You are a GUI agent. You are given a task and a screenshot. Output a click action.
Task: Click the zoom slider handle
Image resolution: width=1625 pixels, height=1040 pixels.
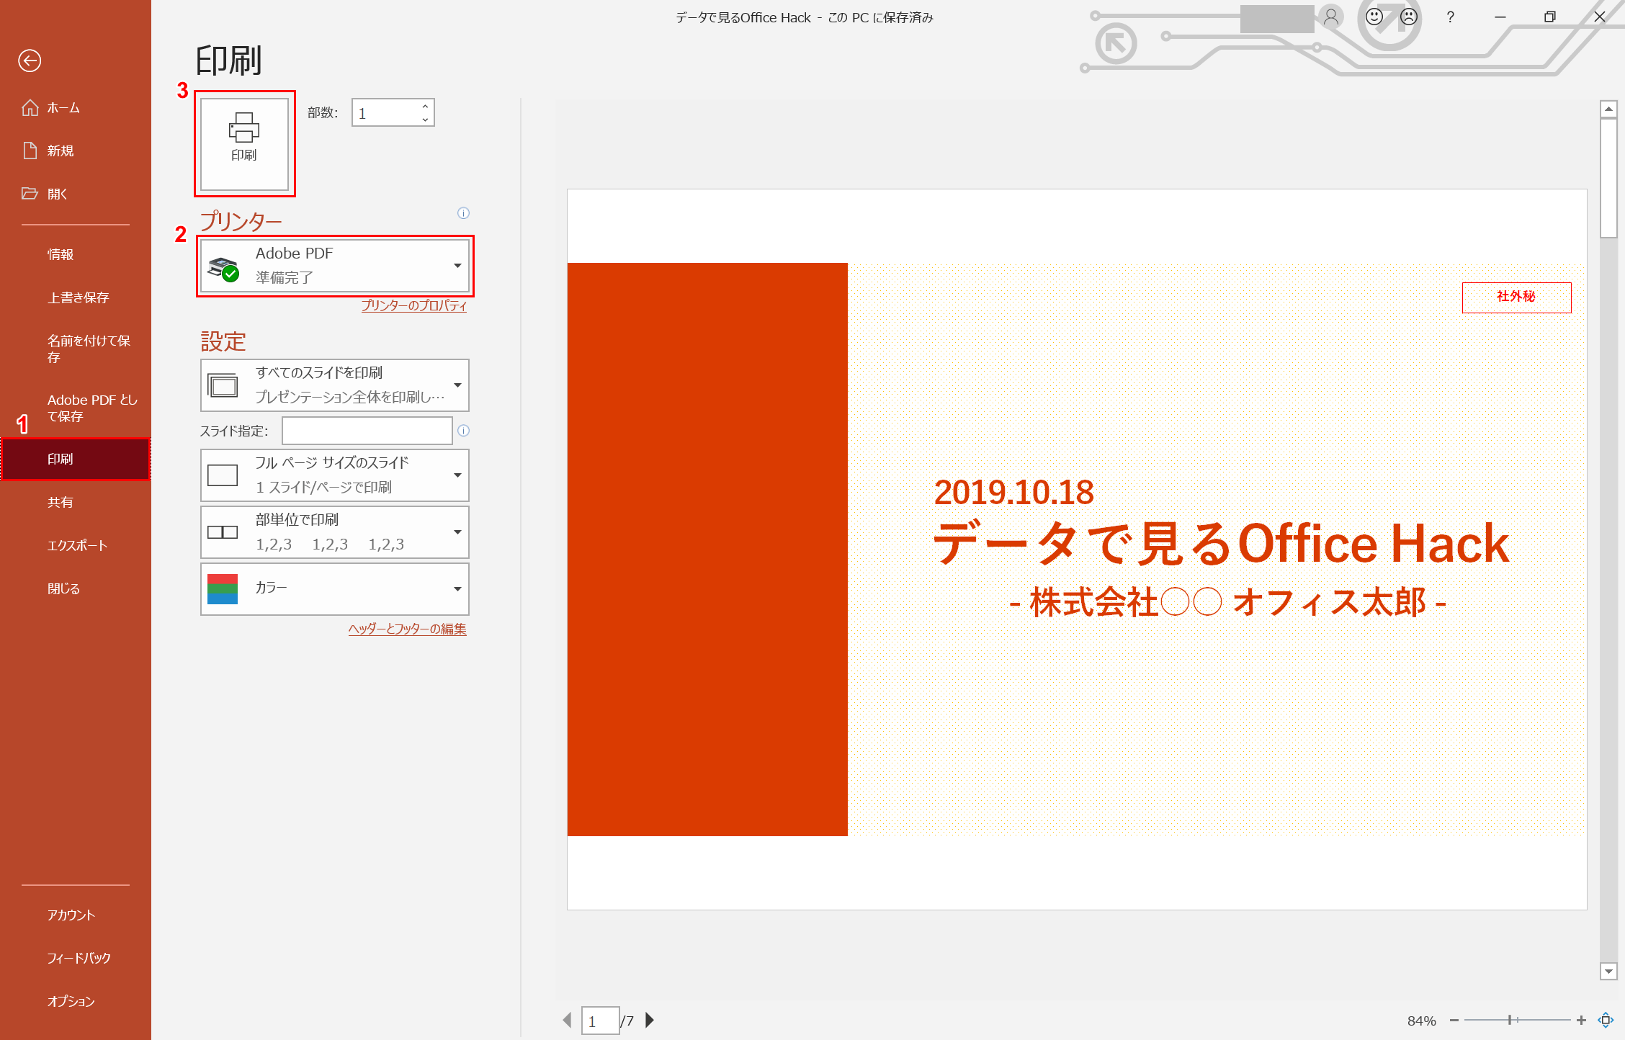point(1510,1020)
